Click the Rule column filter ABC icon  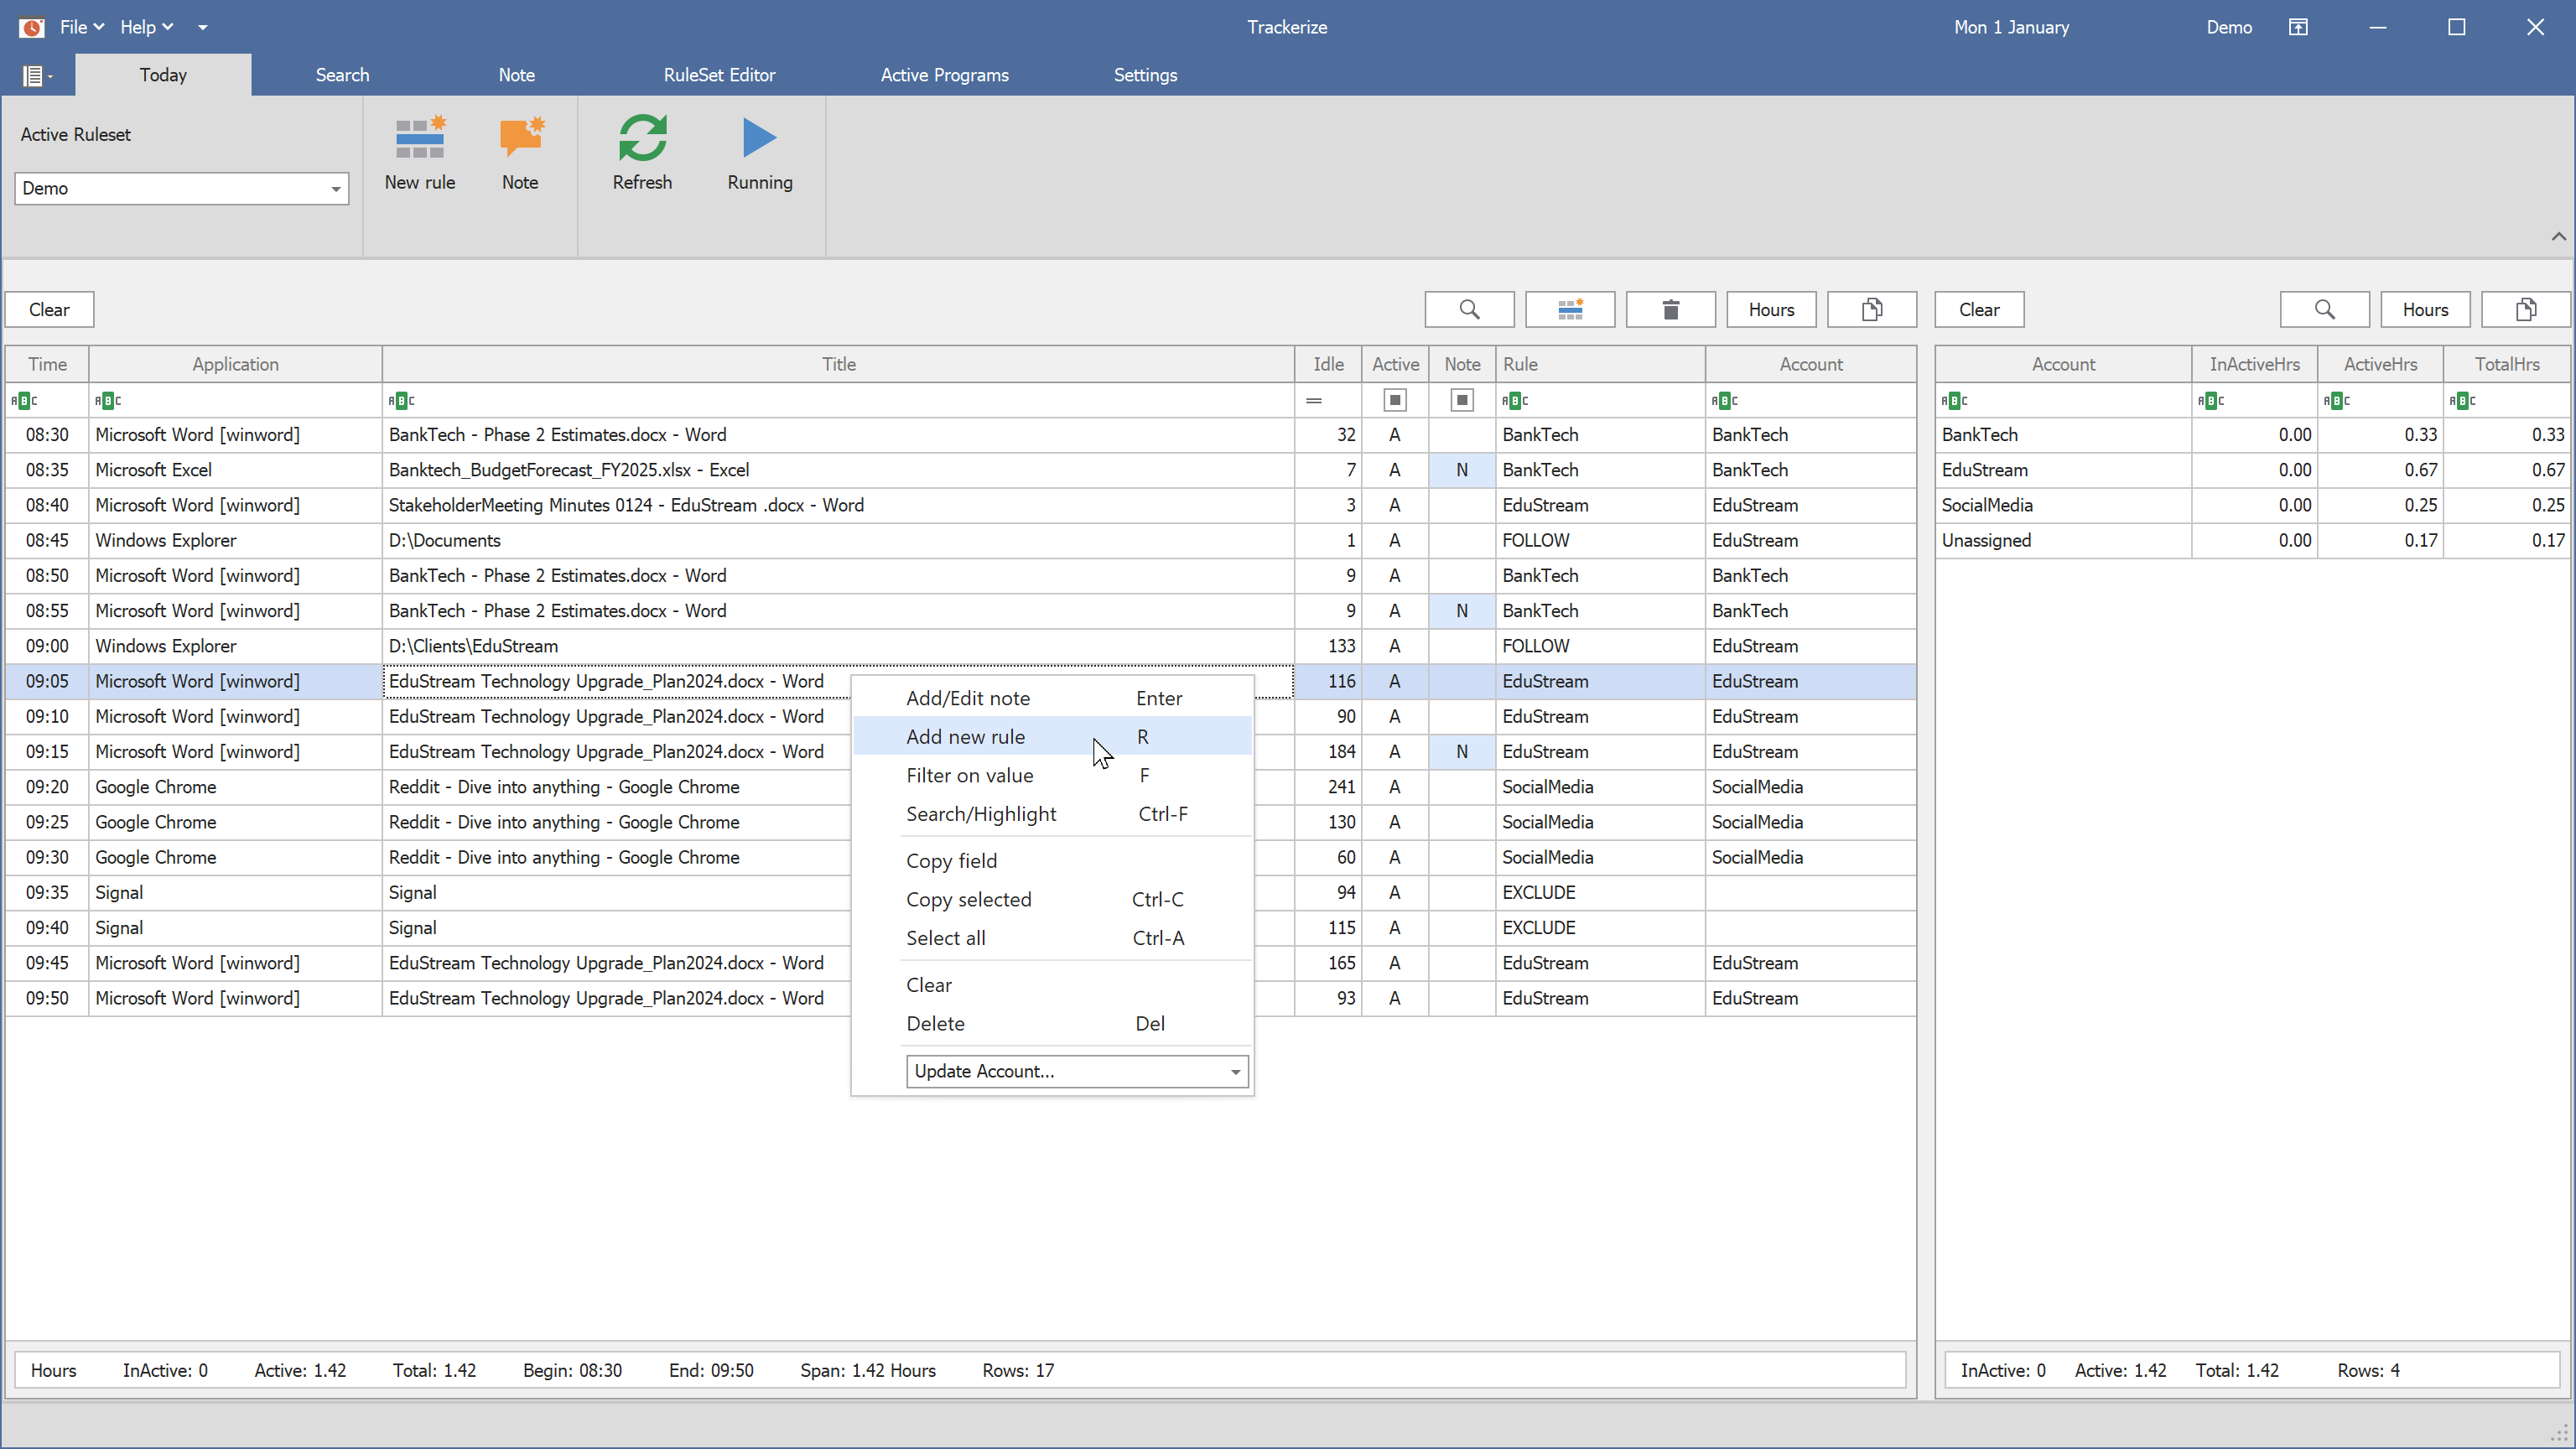click(1515, 401)
